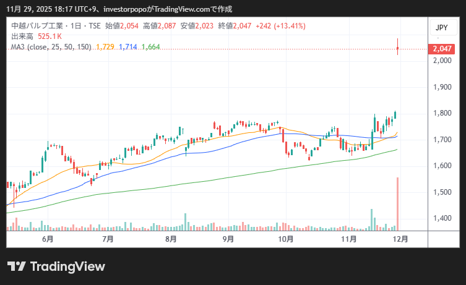Click the 1,400 price axis label

[x=441, y=218]
